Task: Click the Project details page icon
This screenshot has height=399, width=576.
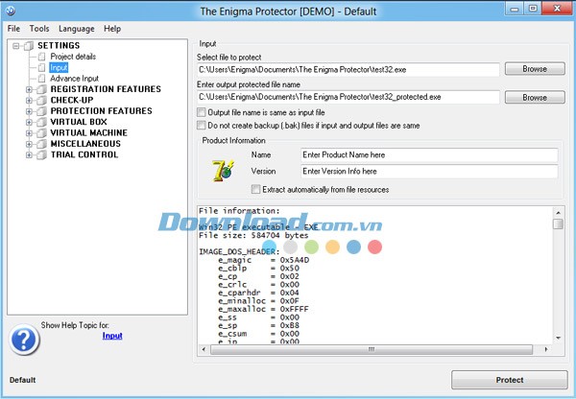Action: [x=42, y=57]
